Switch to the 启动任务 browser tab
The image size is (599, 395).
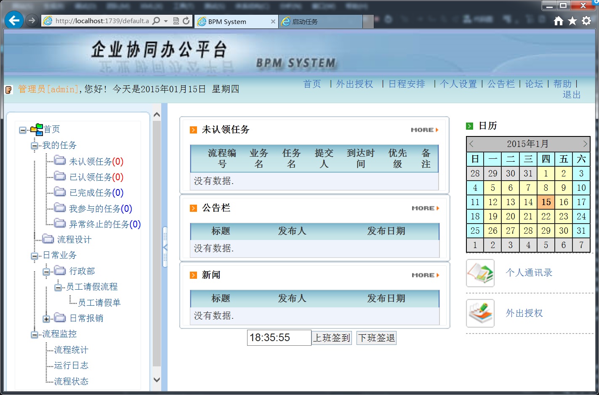[x=320, y=21]
